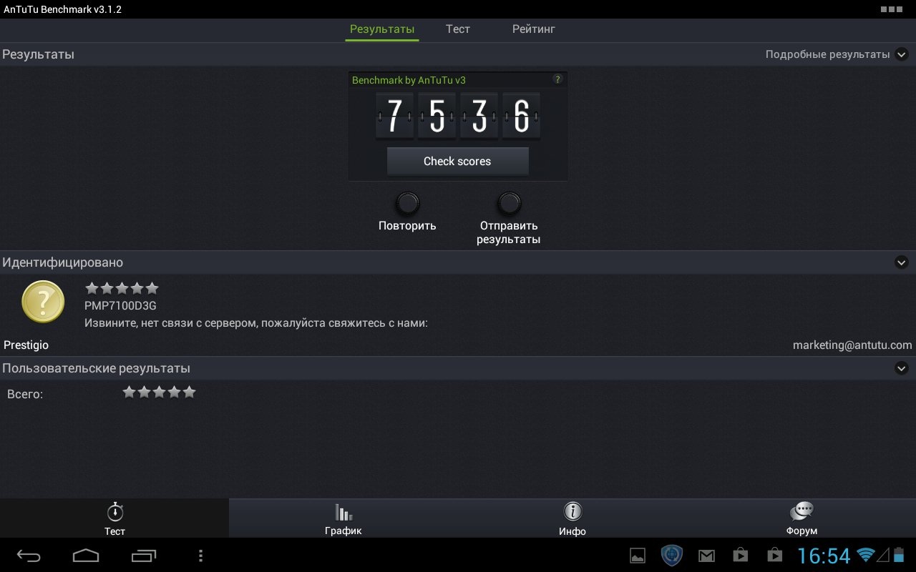Open the recent apps button

click(144, 556)
